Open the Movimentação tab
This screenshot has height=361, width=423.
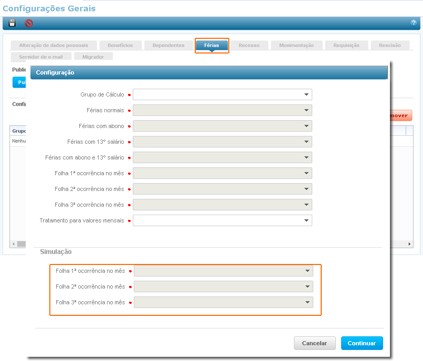tap(296, 46)
